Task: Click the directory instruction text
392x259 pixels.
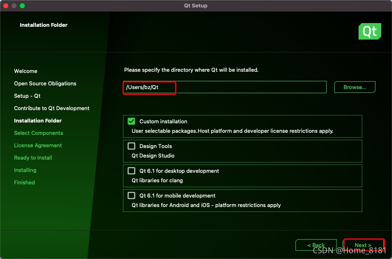Action: (191, 70)
